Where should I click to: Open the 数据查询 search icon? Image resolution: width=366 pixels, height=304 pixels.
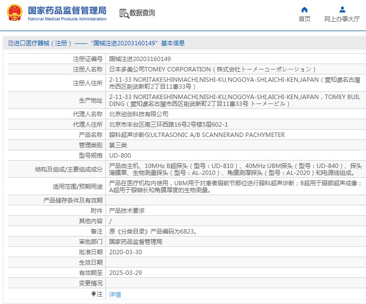(124, 13)
